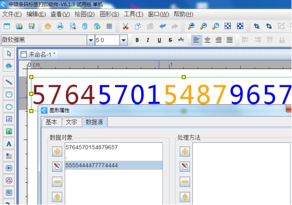The image size is (292, 205).
Task: Open the 窗口(W) menu
Action: (158, 14)
